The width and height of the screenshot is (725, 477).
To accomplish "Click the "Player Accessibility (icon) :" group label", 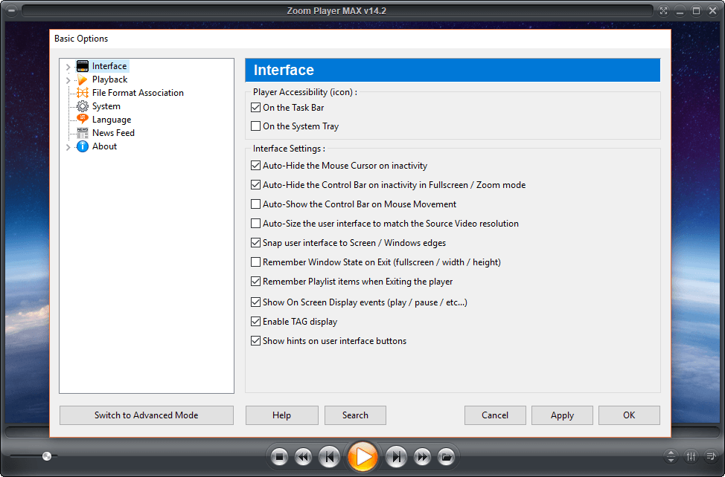I will click(x=305, y=92).
